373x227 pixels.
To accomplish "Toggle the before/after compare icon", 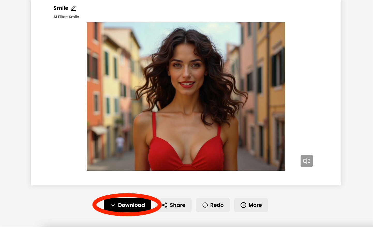I will (307, 161).
